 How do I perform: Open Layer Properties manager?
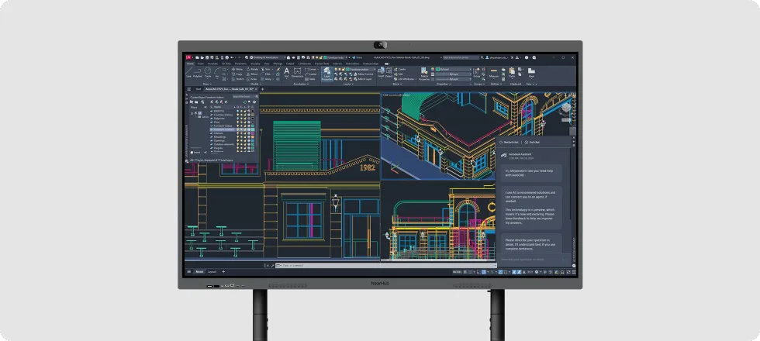(327, 74)
